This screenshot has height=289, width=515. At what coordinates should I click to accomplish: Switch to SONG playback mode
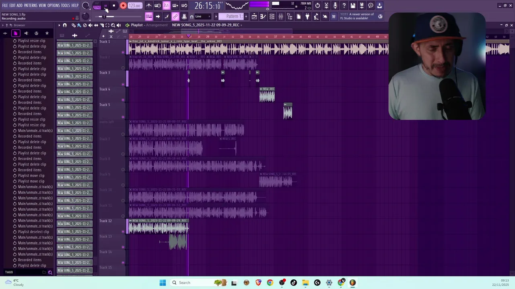click(97, 8)
